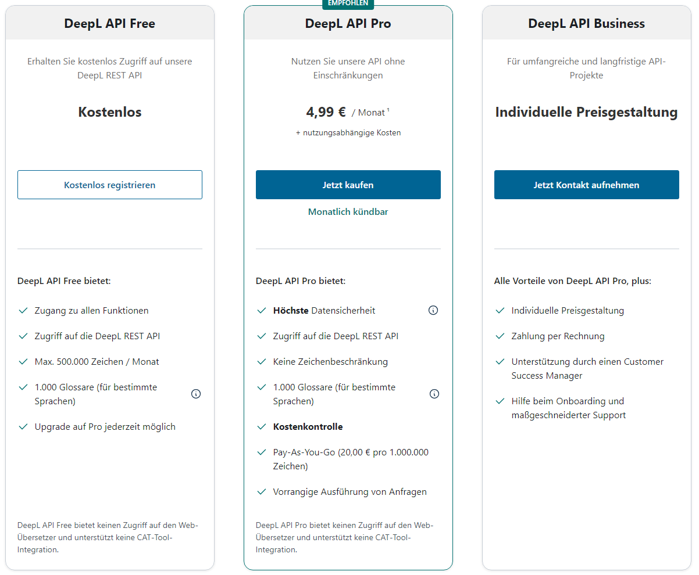This screenshot has width=699, height=575.
Task: Click checkmark beside Pay-As-You-Go feature
Action: click(261, 451)
